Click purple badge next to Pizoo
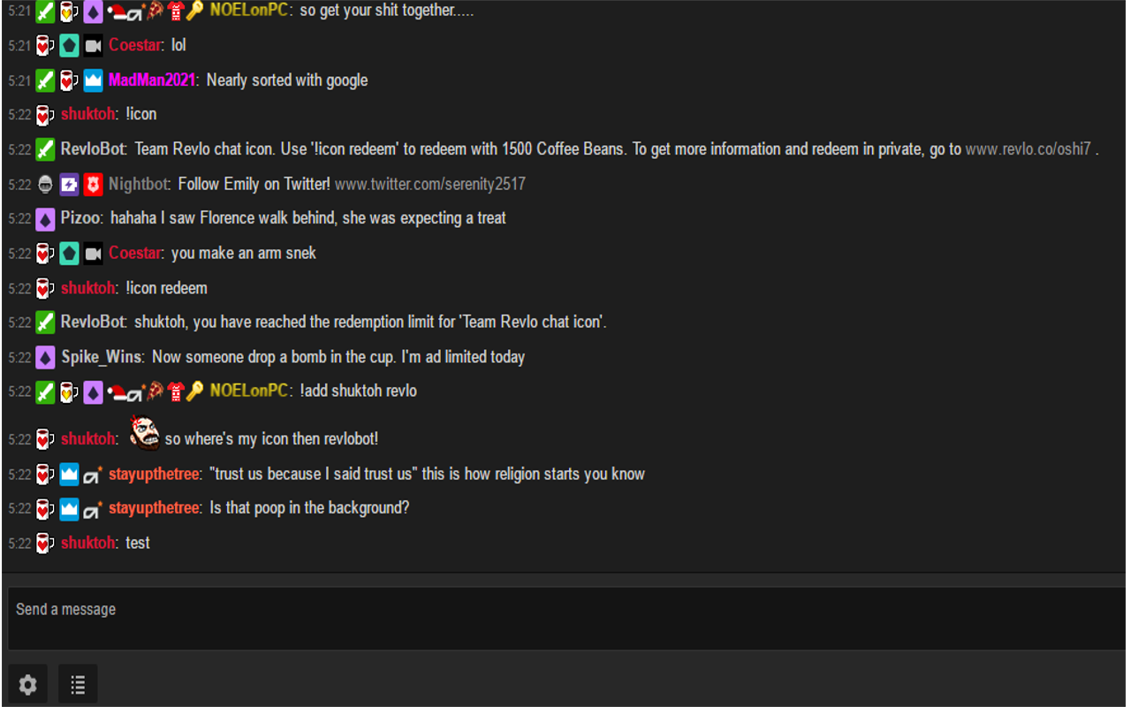Viewport: 1131px width, 707px height. [x=45, y=218]
